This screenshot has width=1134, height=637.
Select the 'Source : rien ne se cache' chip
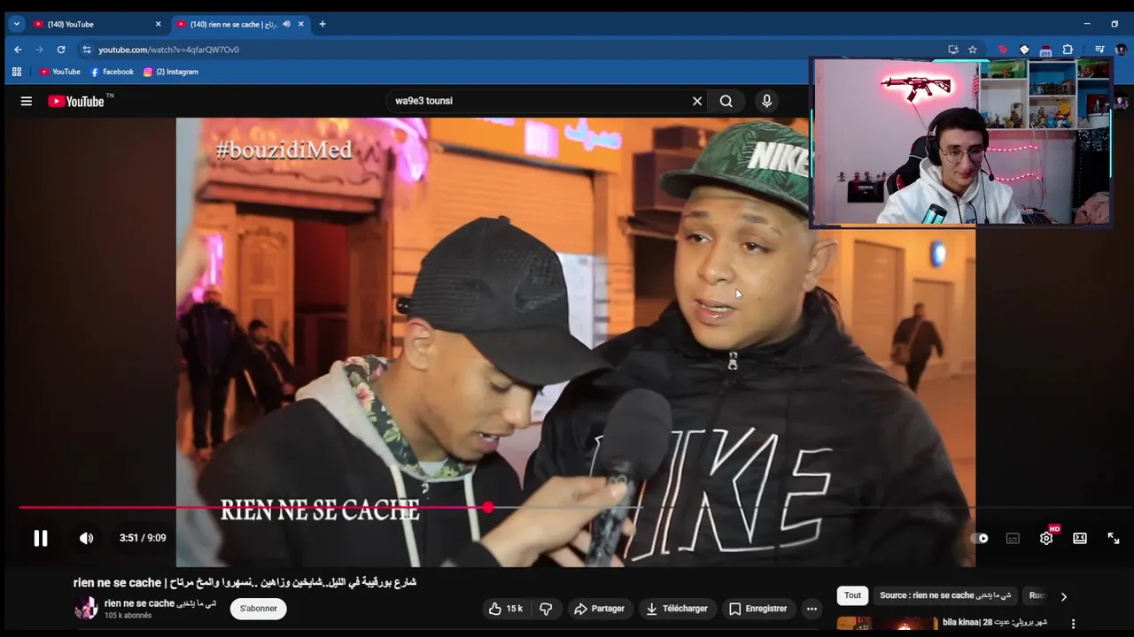tap(945, 595)
